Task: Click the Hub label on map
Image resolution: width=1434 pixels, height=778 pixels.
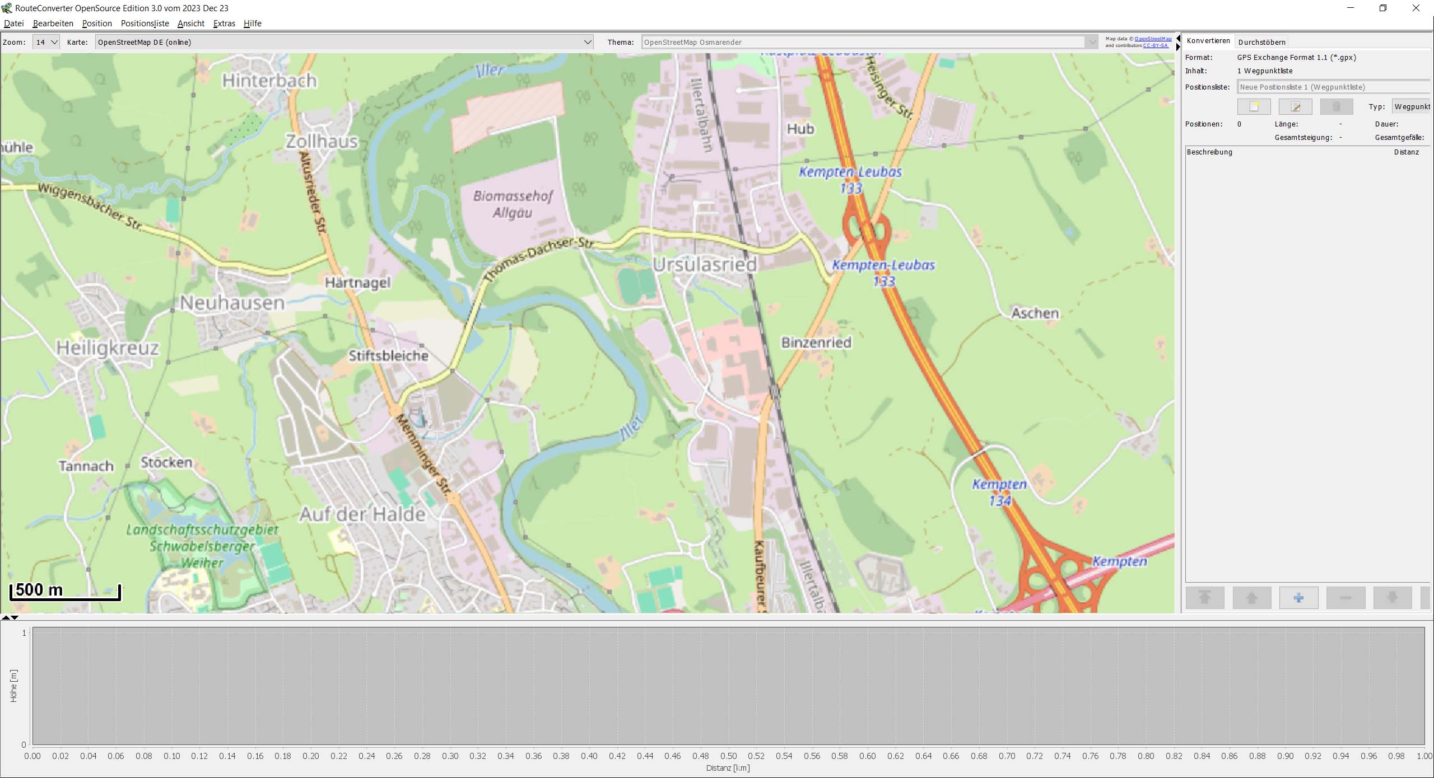Action: (x=800, y=129)
